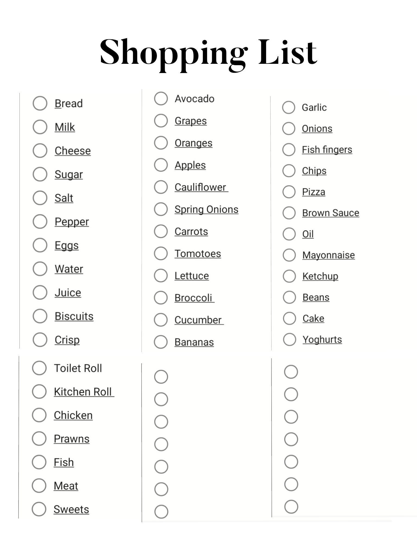
Task: Click the Cauliflower underlined text
Action: [x=201, y=187]
